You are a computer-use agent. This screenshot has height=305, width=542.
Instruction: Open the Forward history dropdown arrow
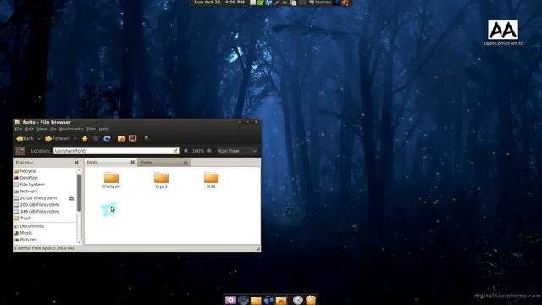[x=75, y=139]
